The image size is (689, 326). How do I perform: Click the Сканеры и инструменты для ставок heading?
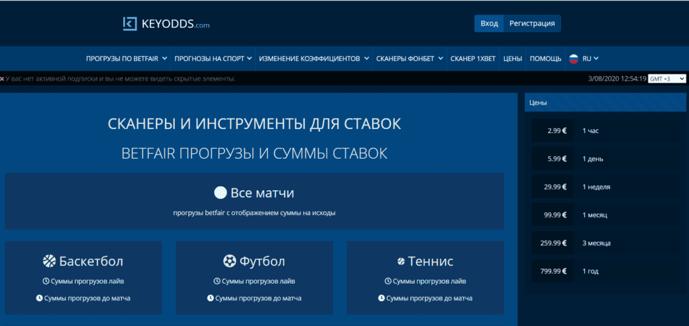pos(254,124)
